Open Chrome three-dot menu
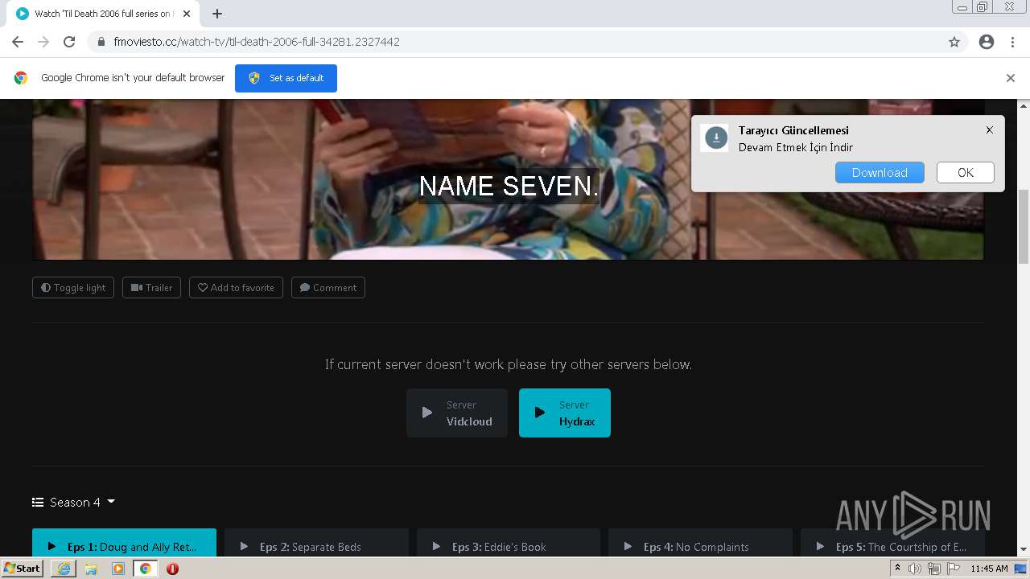This screenshot has width=1030, height=579. [1012, 42]
